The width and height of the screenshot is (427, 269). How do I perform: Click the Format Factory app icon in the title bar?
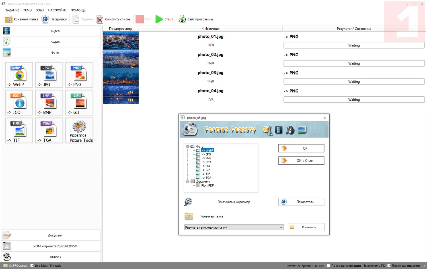[4, 4]
